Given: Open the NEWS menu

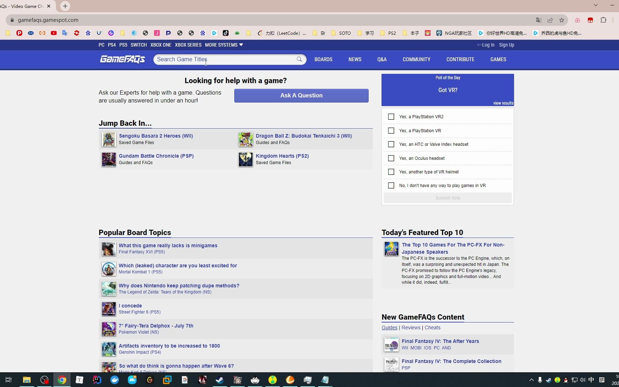Looking at the screenshot, I should click(355, 59).
